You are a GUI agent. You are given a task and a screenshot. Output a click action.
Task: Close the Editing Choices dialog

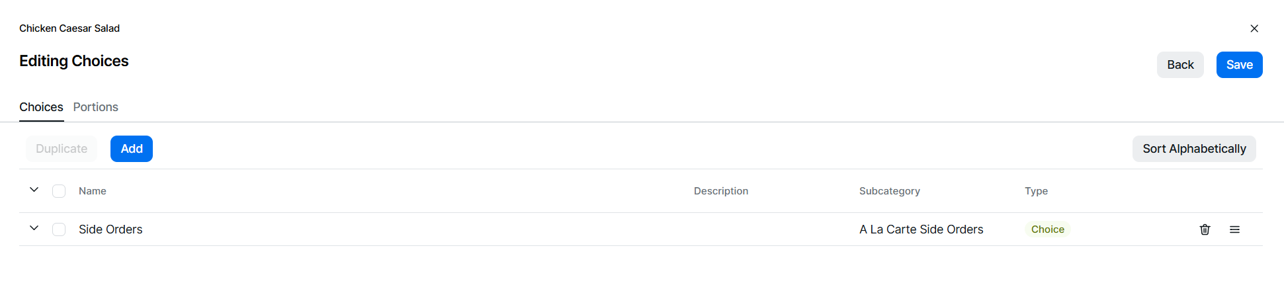[x=1254, y=28]
